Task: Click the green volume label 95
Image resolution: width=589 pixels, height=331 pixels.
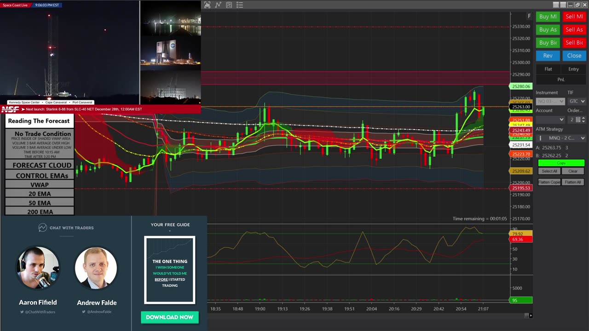Action: (521, 300)
